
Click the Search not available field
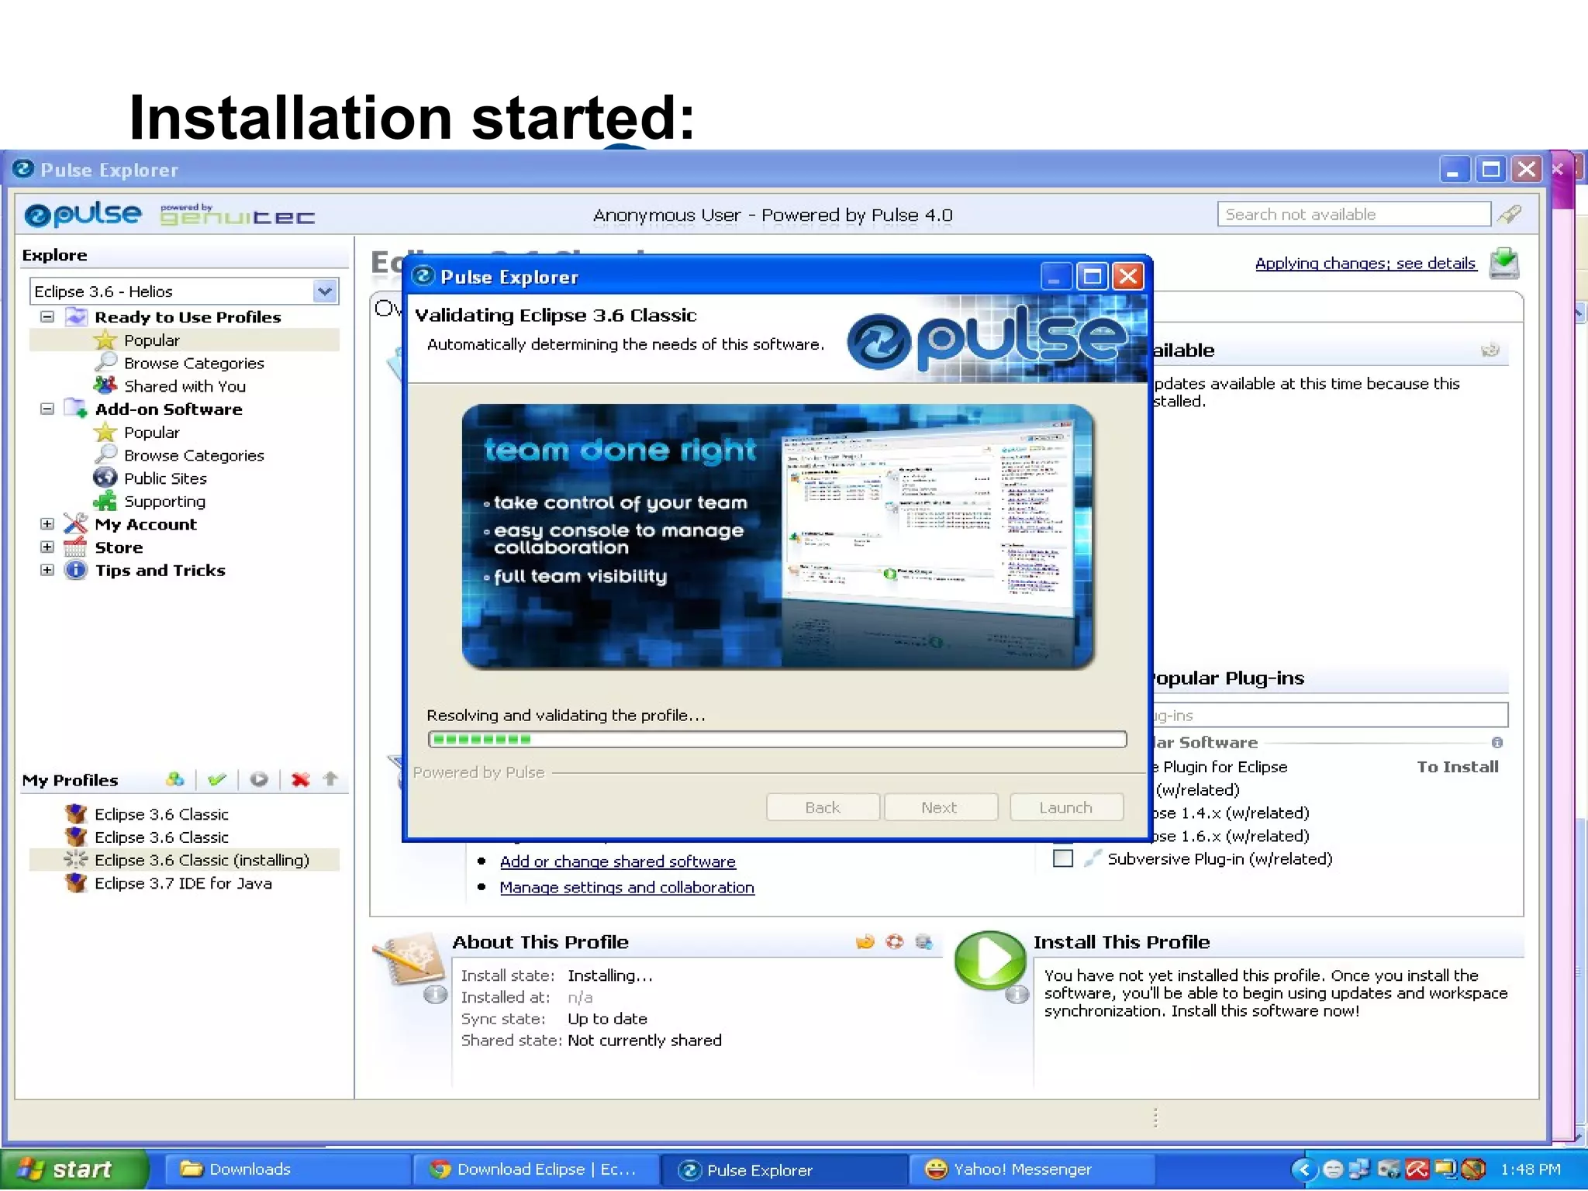point(1354,214)
